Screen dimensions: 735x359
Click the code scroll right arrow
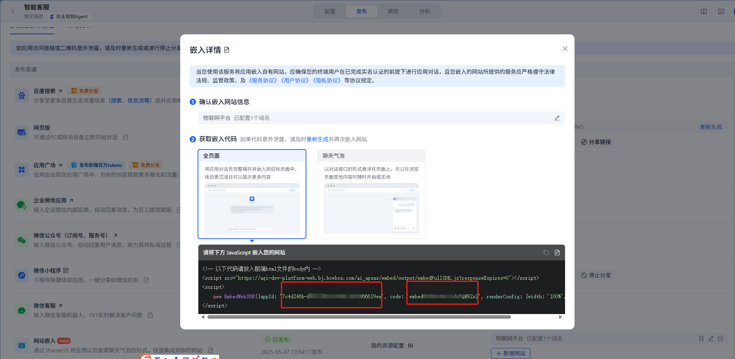click(560, 317)
